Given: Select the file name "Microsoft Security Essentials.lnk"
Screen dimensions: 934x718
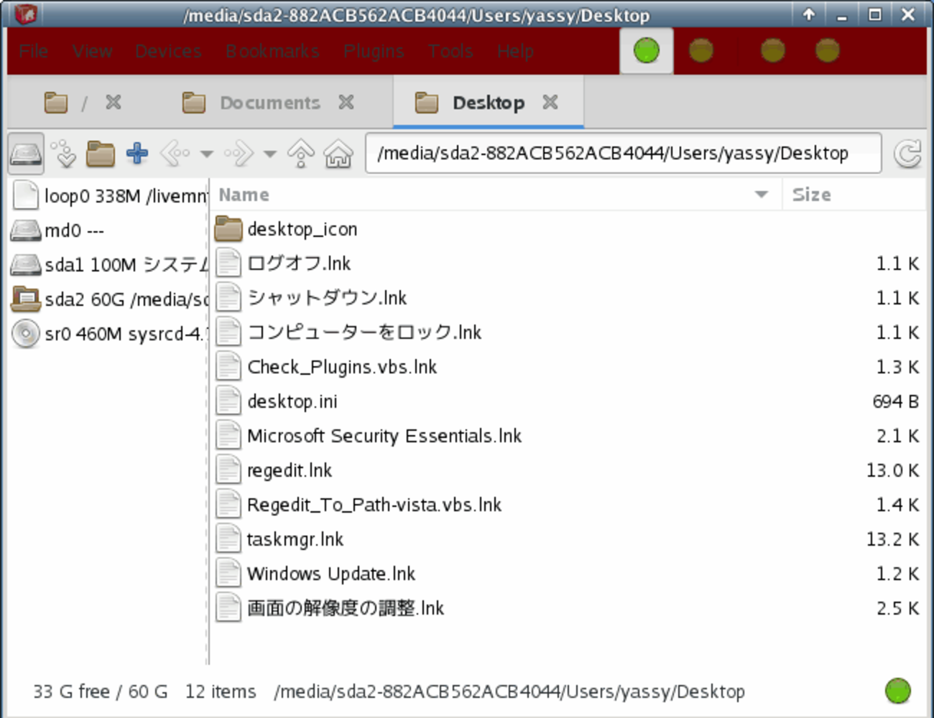Looking at the screenshot, I should [x=384, y=436].
